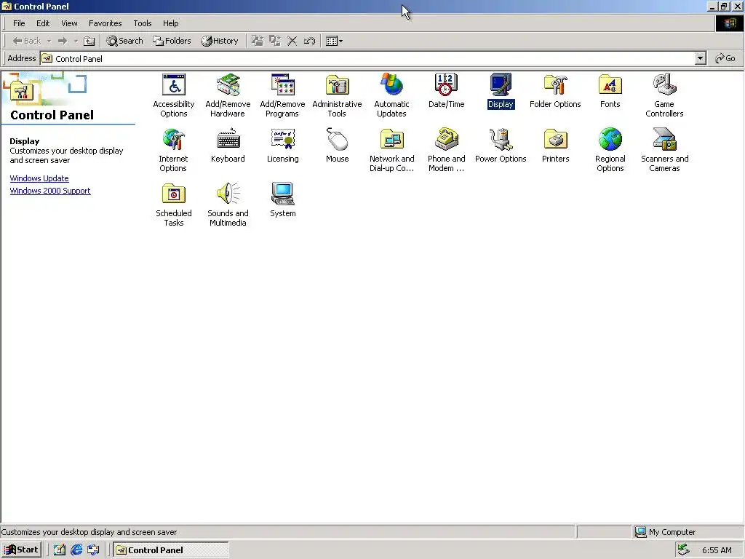Click the Undo toolbar icon
Image resolution: width=745 pixels, height=559 pixels.
point(309,41)
